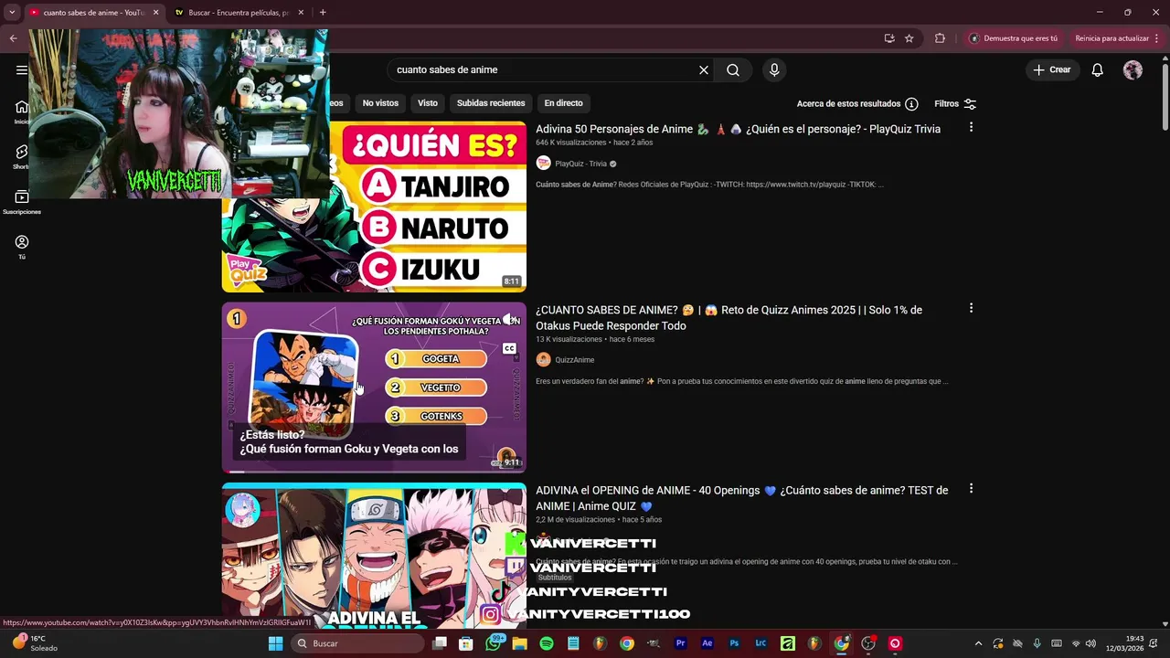Click the info icon beside Acerca de estos resultados

tap(911, 104)
